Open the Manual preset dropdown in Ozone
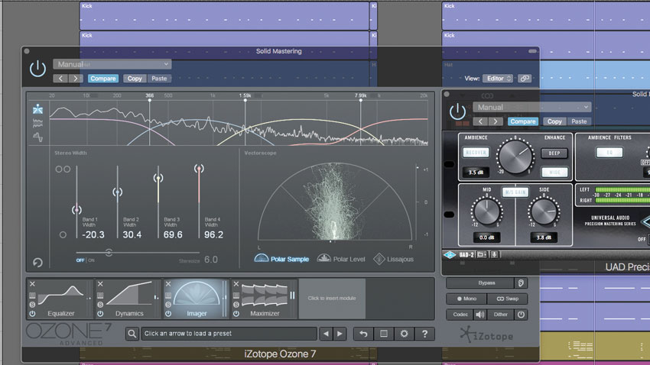The image size is (650, 365). click(112, 64)
